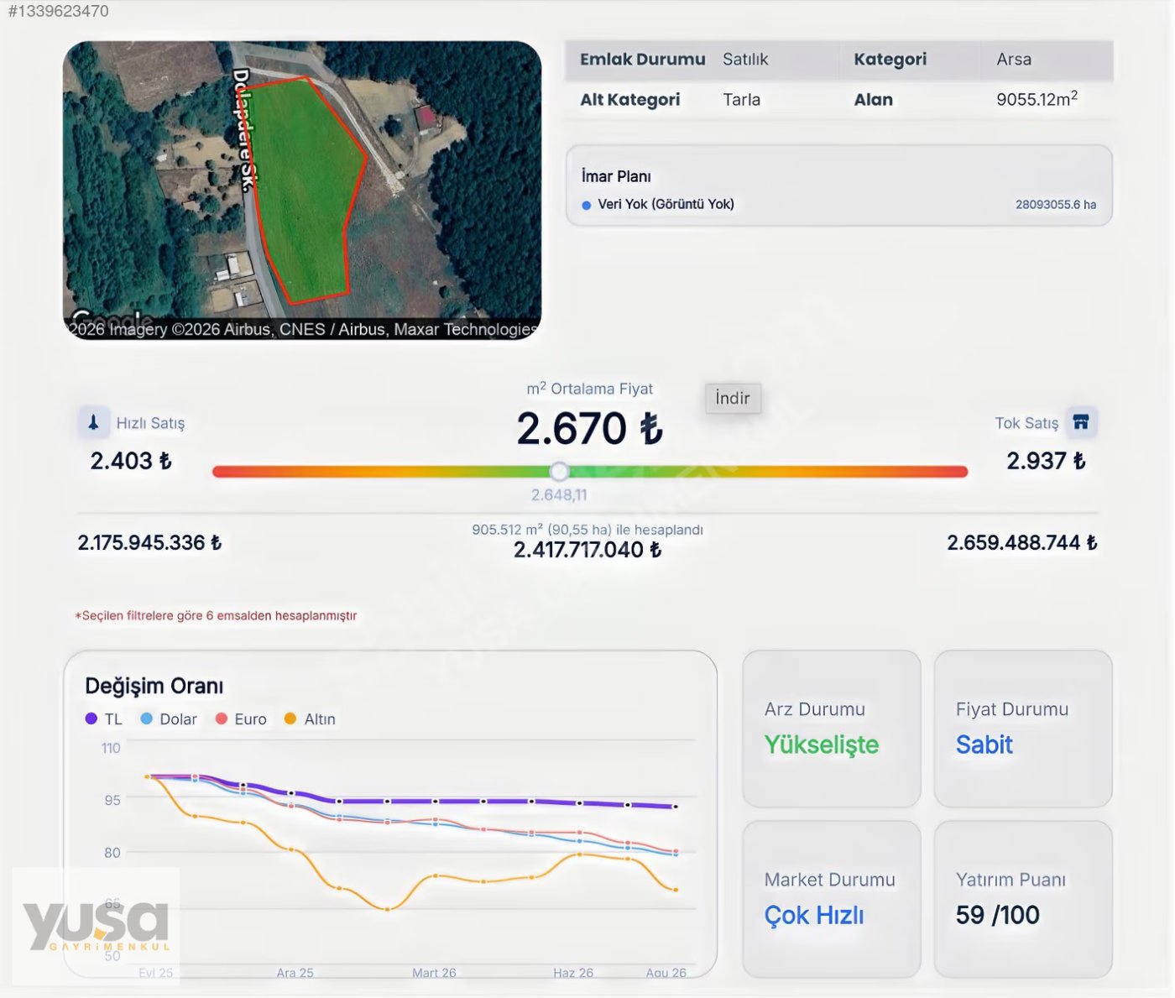
Task: Click the Emlak Durumu value Satılık
Action: 745,60
